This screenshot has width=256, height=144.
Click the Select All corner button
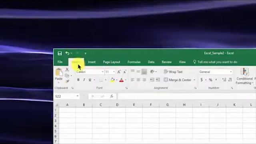[x=57, y=105]
